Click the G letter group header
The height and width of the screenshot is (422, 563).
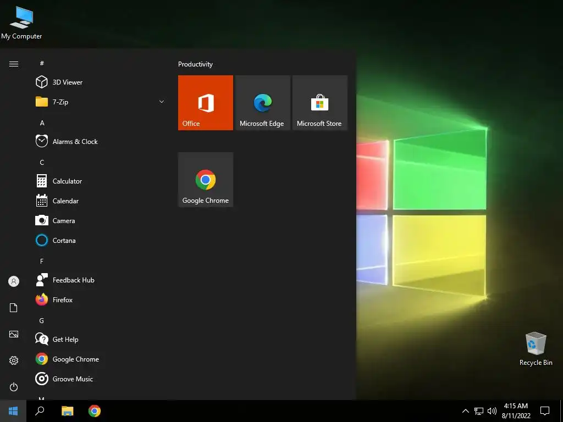click(42, 320)
